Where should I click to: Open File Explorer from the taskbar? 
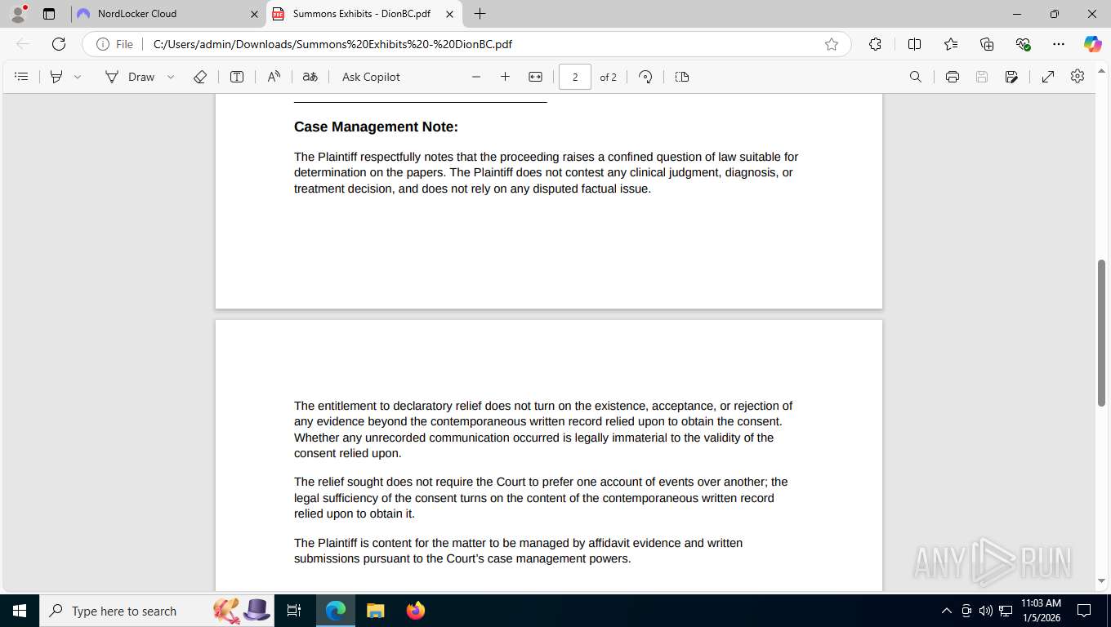point(375,611)
